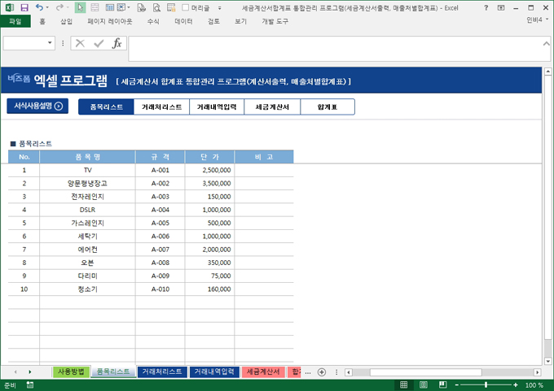Switch to the 거래처리스트 sheet tab
554x391 pixels.
tap(161, 371)
